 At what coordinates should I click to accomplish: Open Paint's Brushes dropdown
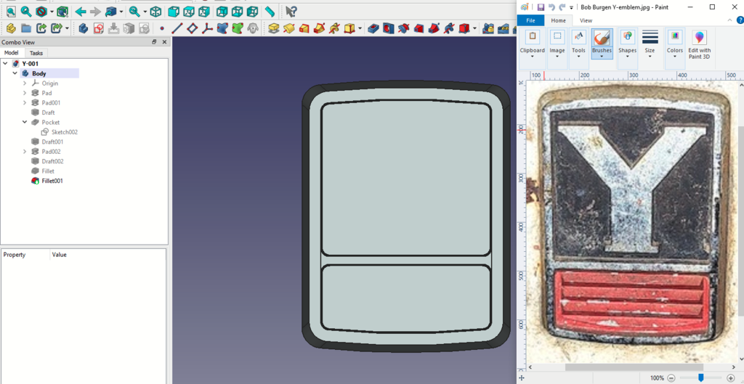pos(602,53)
